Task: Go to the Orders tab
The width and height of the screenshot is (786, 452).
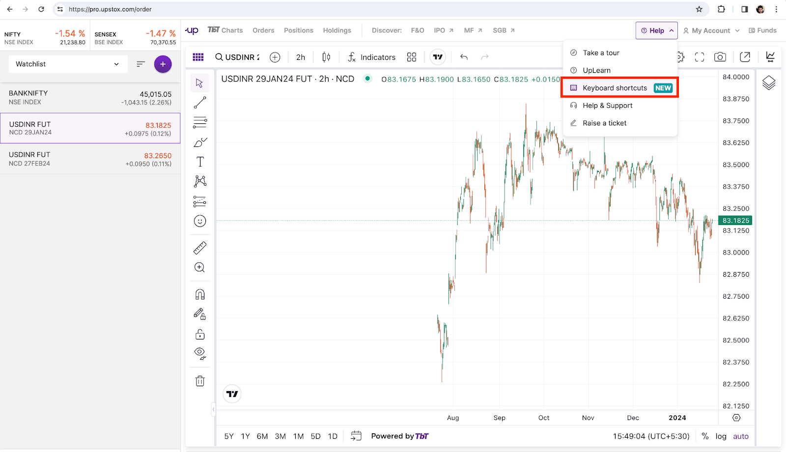Action: pos(263,30)
